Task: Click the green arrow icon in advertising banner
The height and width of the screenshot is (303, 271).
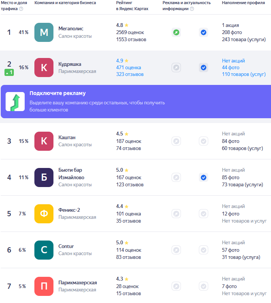Action: 15,102
